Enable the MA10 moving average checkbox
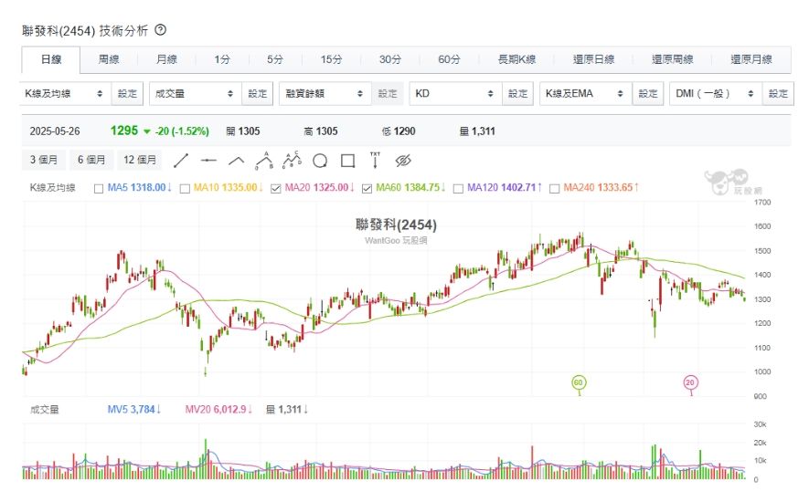The height and width of the screenshot is (502, 809). pos(185,189)
